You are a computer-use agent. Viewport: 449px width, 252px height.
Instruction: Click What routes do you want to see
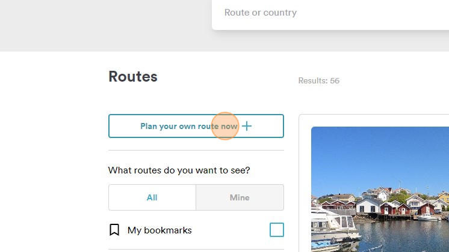(x=179, y=170)
